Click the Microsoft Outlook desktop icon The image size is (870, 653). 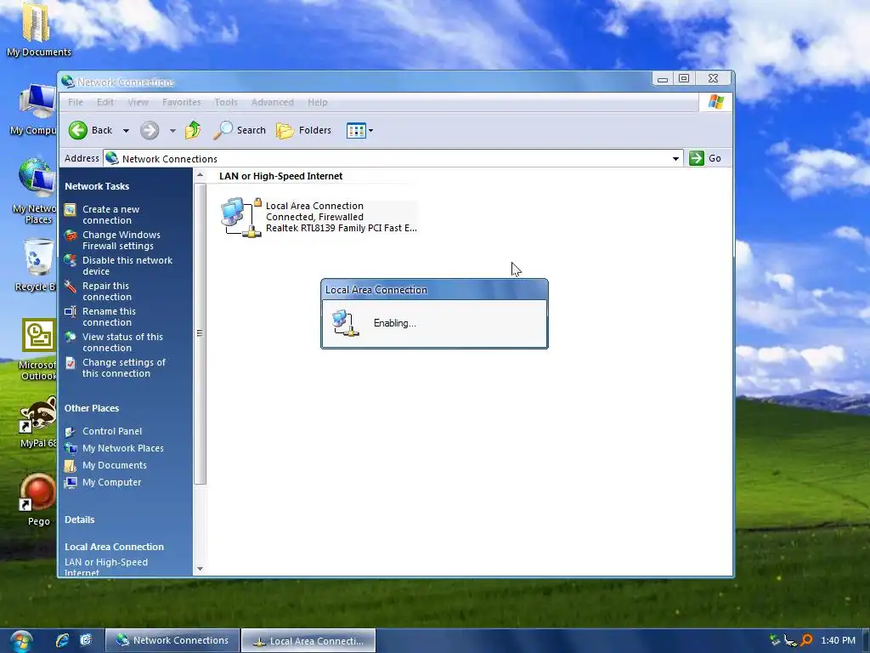(x=37, y=349)
